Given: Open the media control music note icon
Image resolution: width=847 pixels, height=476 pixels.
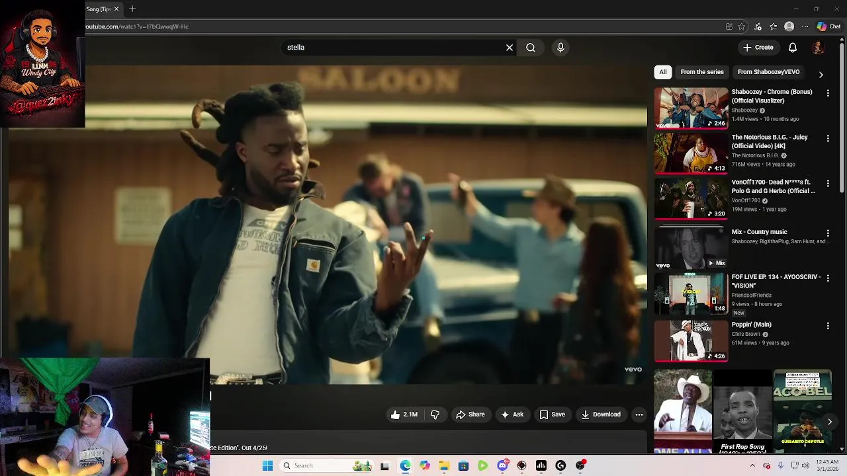Looking at the screenshot, I should click(x=758, y=26).
